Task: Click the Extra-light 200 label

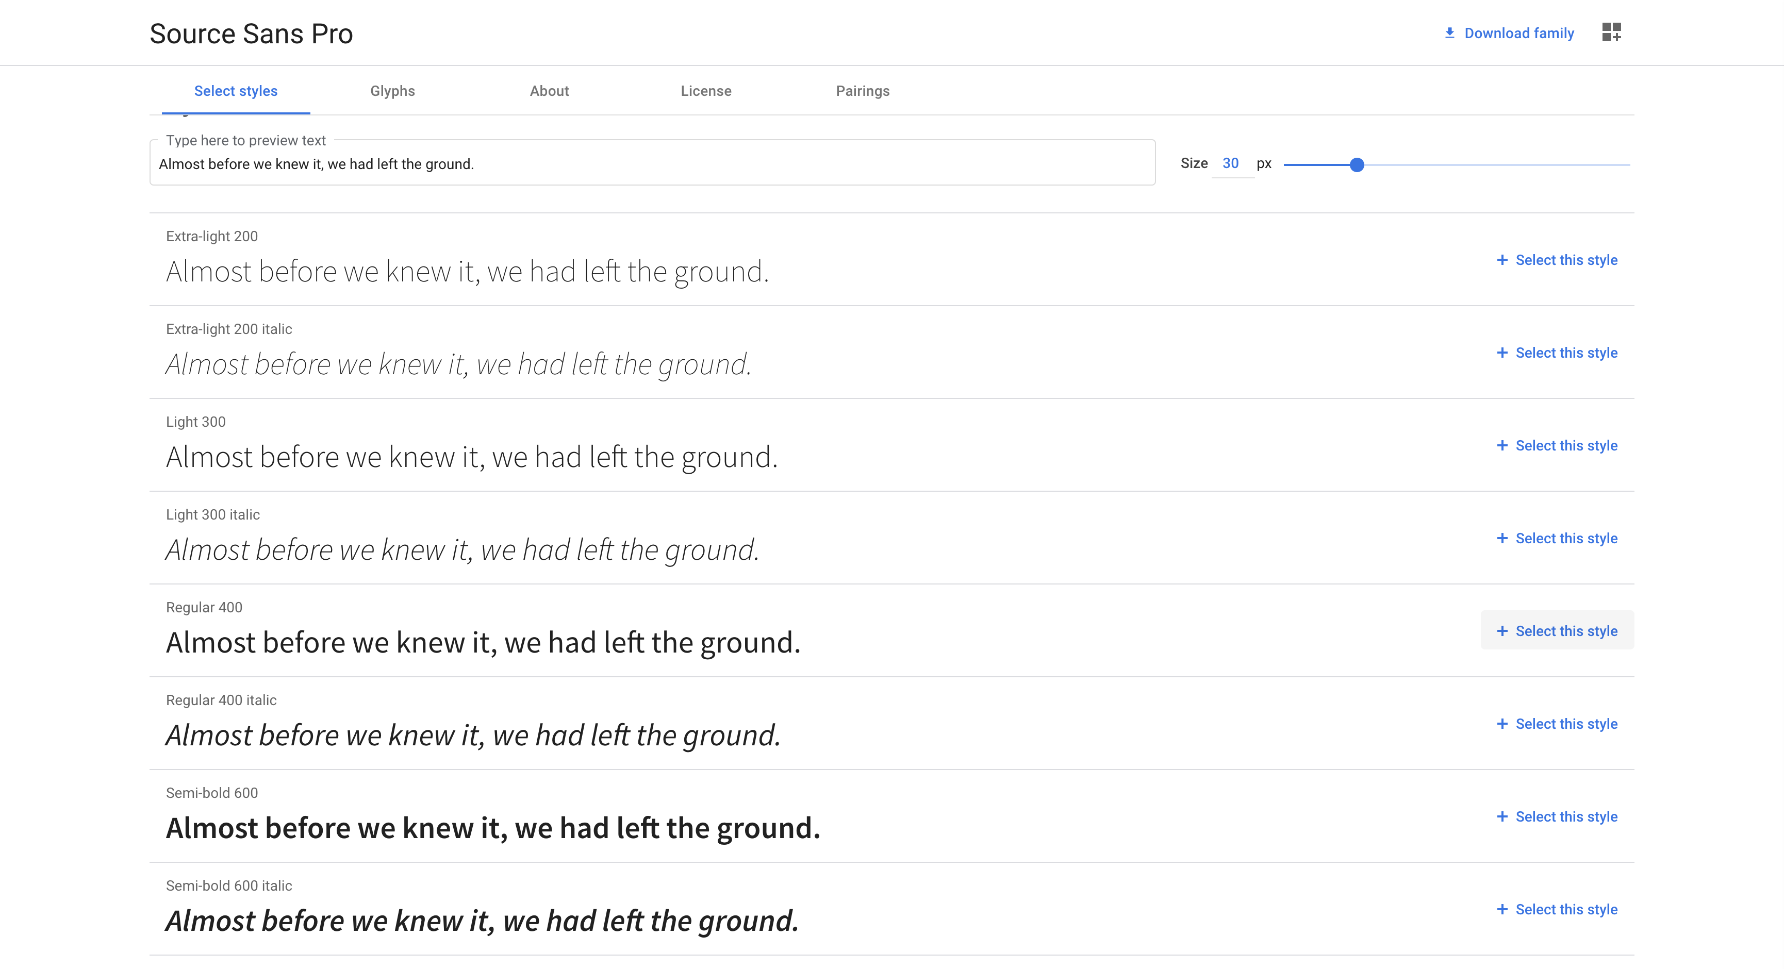Action: [x=211, y=236]
